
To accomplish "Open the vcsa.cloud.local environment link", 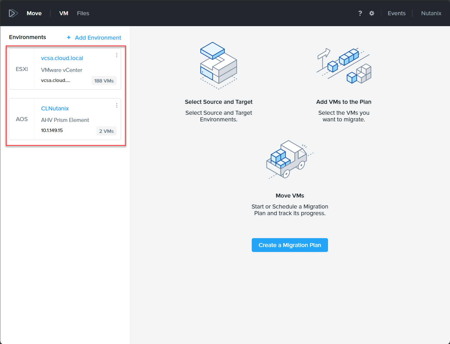I will pyautogui.click(x=62, y=58).
